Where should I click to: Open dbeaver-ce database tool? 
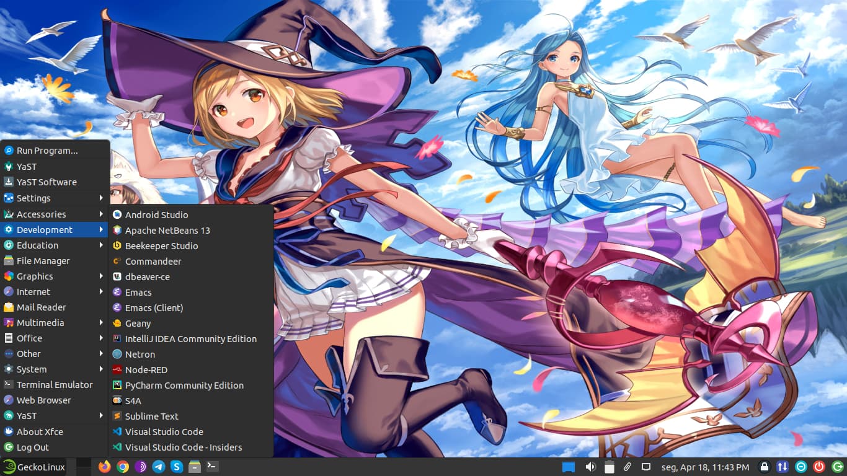click(x=191, y=276)
